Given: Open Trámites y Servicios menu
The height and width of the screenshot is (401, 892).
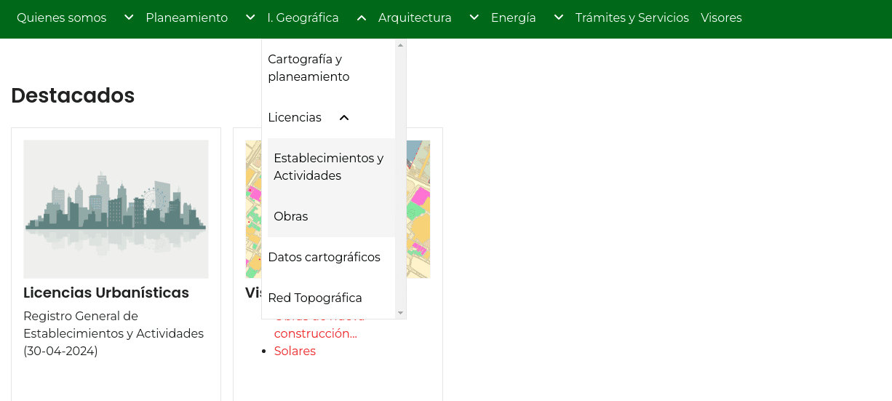Looking at the screenshot, I should 632,17.
